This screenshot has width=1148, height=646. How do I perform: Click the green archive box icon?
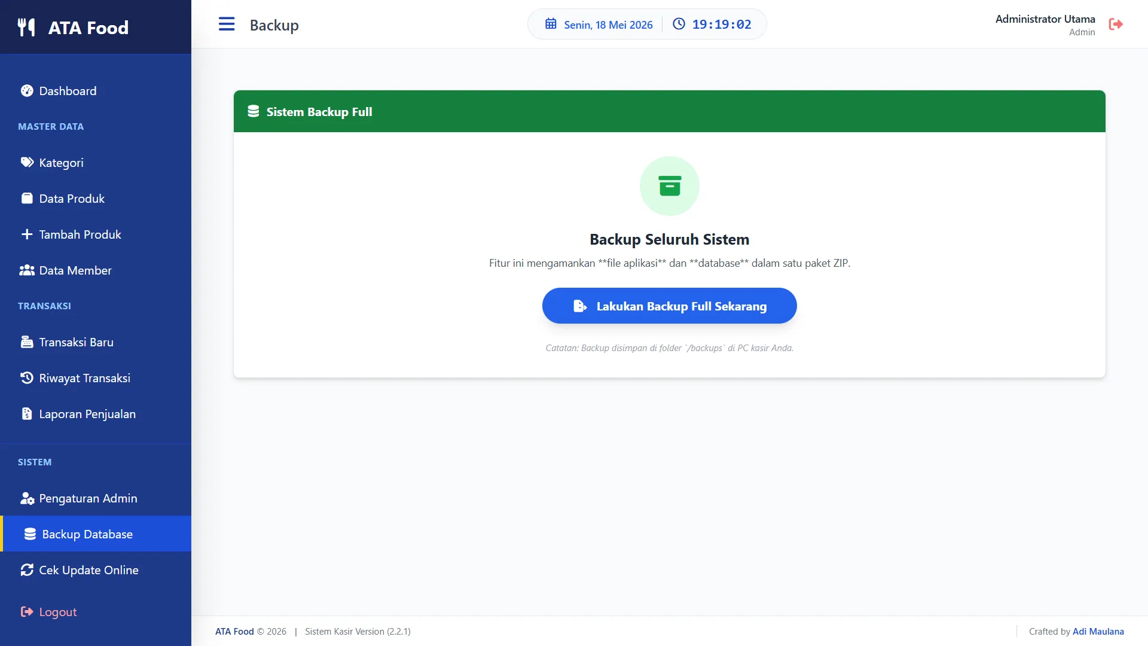(670, 186)
